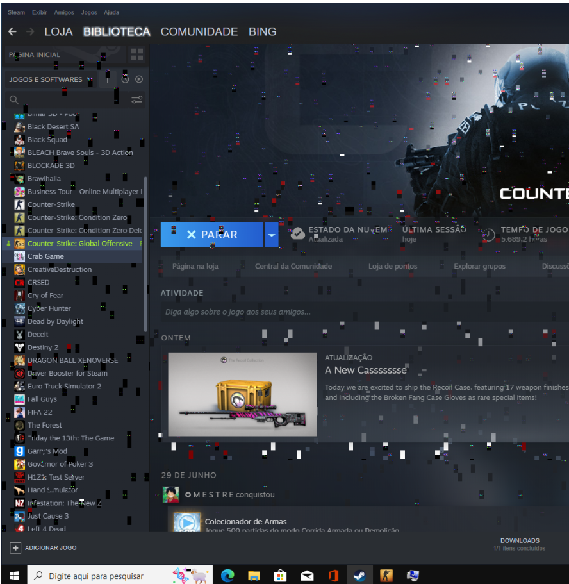Viewport: 569px width, 584px height.
Task: Click the BLOCKADE 3D game icon
Action: 19,166
